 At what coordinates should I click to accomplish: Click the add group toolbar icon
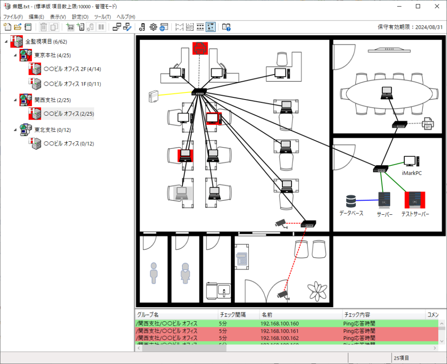pyautogui.click(x=70, y=27)
